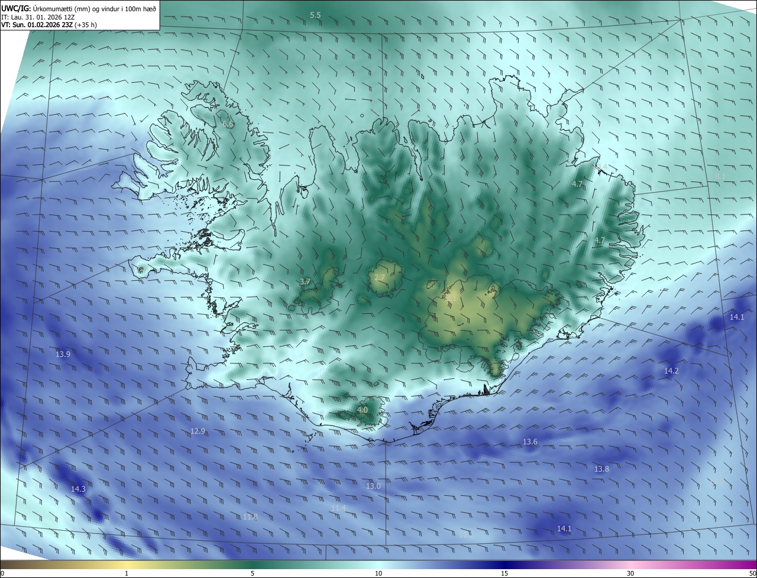Select the 'IT: Lau. 31. 01. 2026 12Z' line

pos(38,17)
